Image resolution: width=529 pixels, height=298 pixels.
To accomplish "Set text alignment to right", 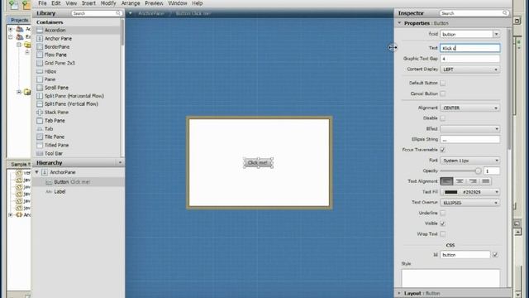I will pyautogui.click(x=473, y=181).
